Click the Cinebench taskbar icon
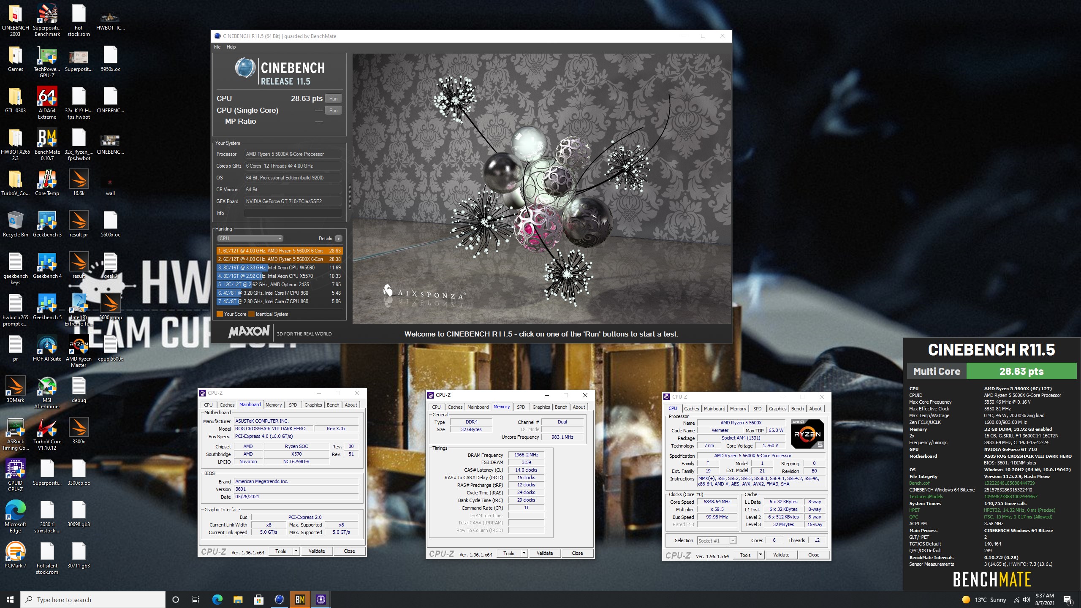This screenshot has height=608, width=1081. (x=279, y=599)
